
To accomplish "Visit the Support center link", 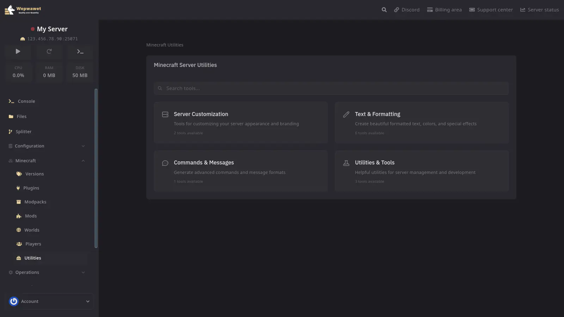I will pyautogui.click(x=491, y=10).
